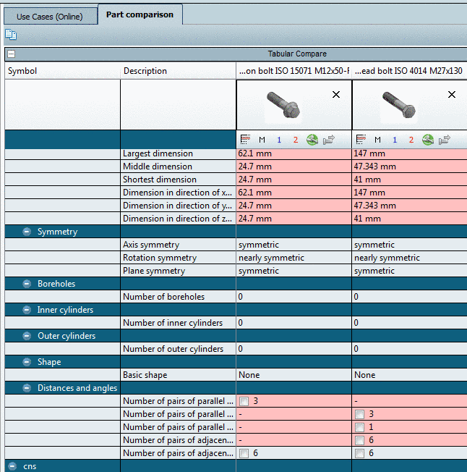Click the copy icon below the tabs
467x472 pixels.
pos(11,35)
